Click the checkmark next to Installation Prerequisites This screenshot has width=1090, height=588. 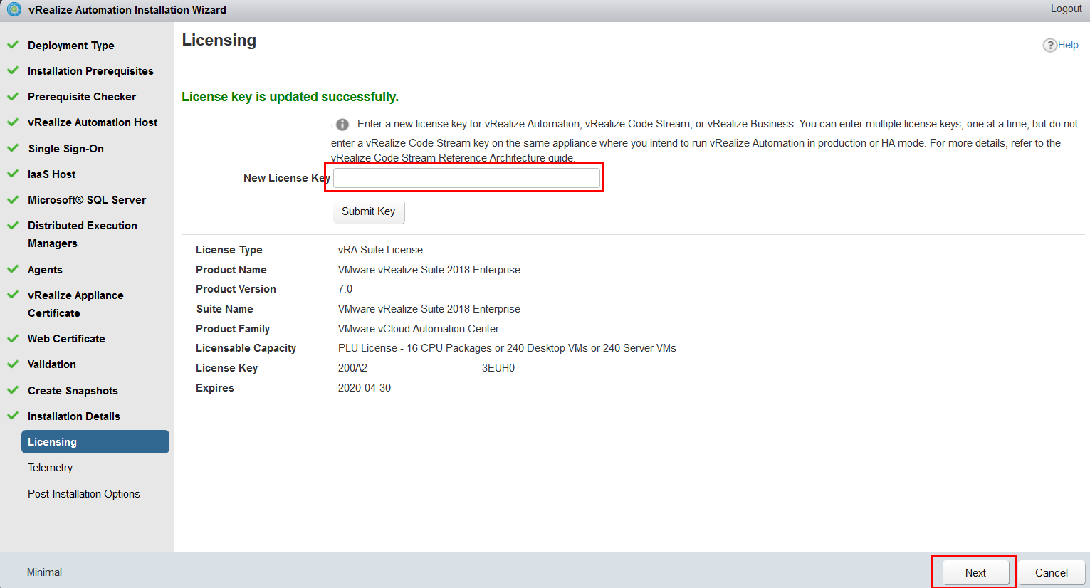(x=13, y=70)
